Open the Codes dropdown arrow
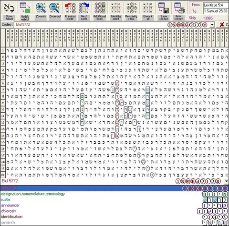The width and height of the screenshot is (229, 226). coord(212,25)
